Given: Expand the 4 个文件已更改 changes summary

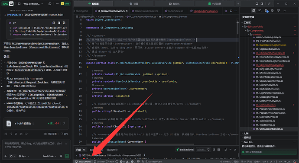Looking at the screenshot, I should (x=24, y=123).
